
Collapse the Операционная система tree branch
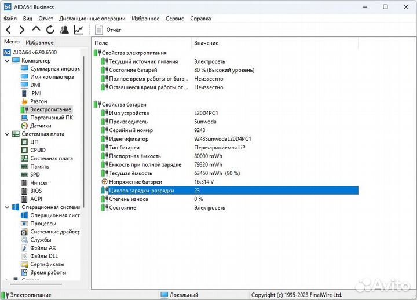[7, 207]
